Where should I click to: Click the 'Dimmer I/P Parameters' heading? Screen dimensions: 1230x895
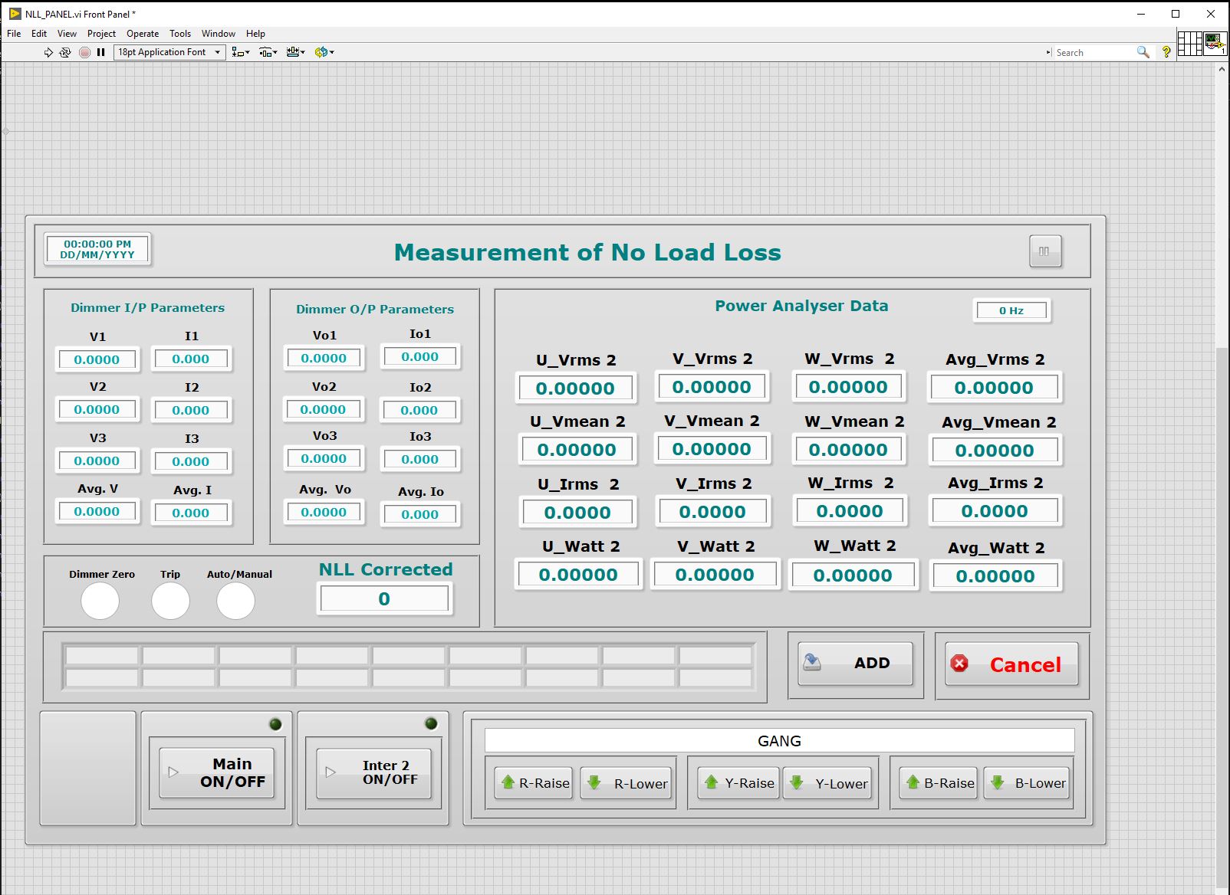click(x=147, y=307)
